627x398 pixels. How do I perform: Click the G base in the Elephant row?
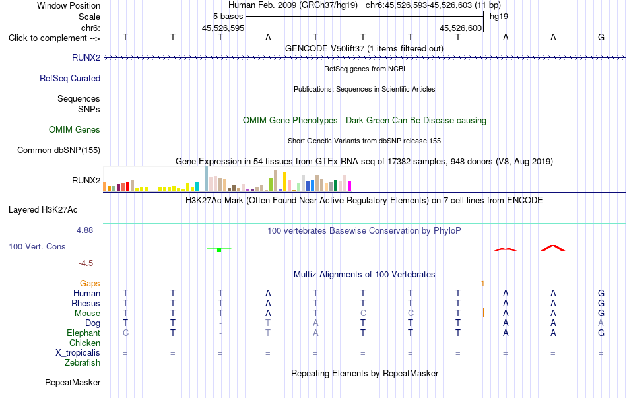pyautogui.click(x=601, y=333)
